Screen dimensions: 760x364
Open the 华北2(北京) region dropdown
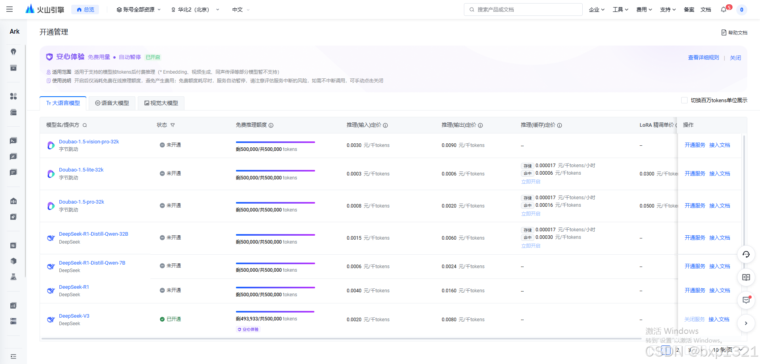coord(195,10)
